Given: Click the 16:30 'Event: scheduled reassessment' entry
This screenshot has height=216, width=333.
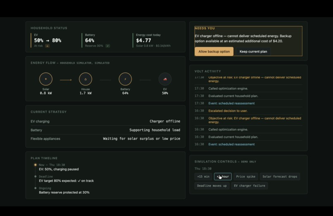Looking at the screenshot, I should 248,144.
